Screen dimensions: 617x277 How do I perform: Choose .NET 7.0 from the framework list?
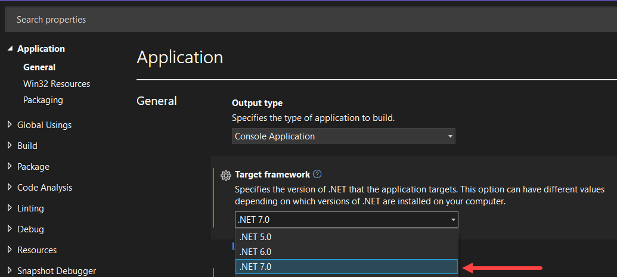click(x=346, y=266)
